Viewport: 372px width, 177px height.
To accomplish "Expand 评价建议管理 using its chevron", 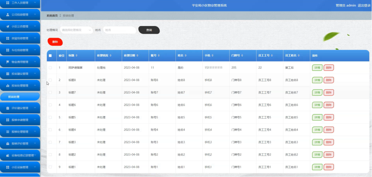I will tap(35, 108).
